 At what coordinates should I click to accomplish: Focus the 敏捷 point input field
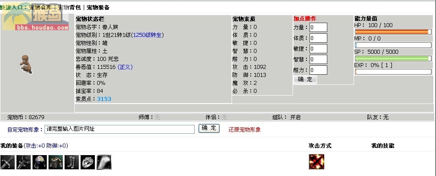point(318,48)
